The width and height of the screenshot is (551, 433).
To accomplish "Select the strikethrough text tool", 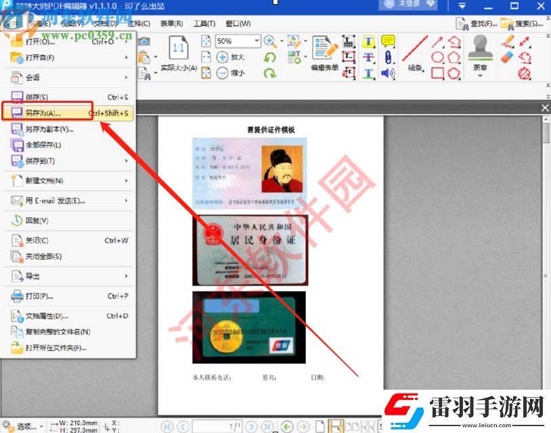I will pyautogui.click(x=368, y=58).
